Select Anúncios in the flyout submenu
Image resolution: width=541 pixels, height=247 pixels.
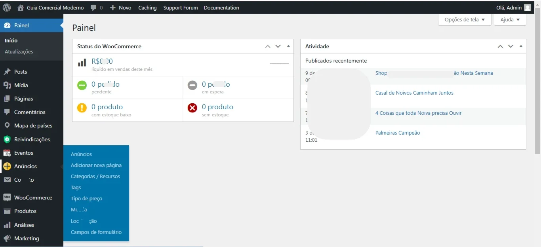81,154
